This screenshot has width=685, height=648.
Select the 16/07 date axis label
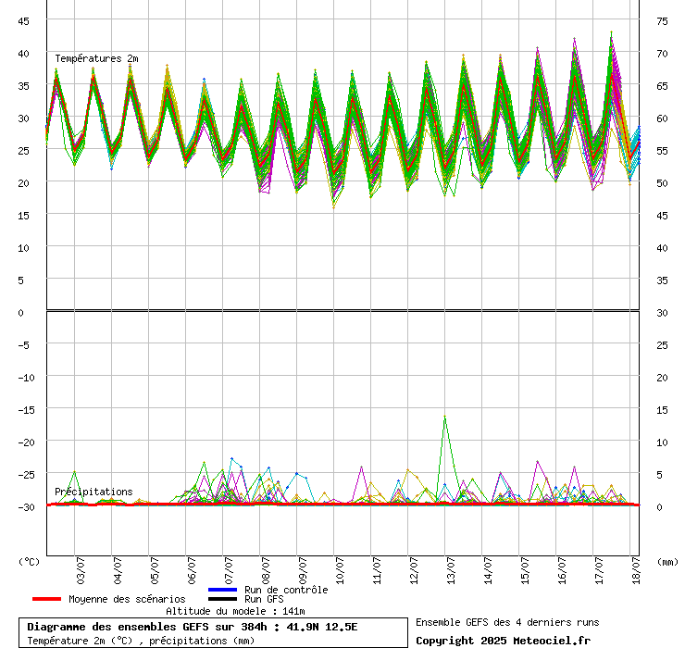562,570
